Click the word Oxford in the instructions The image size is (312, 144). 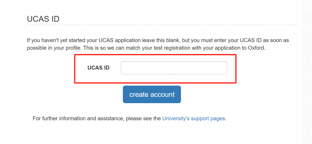point(256,48)
